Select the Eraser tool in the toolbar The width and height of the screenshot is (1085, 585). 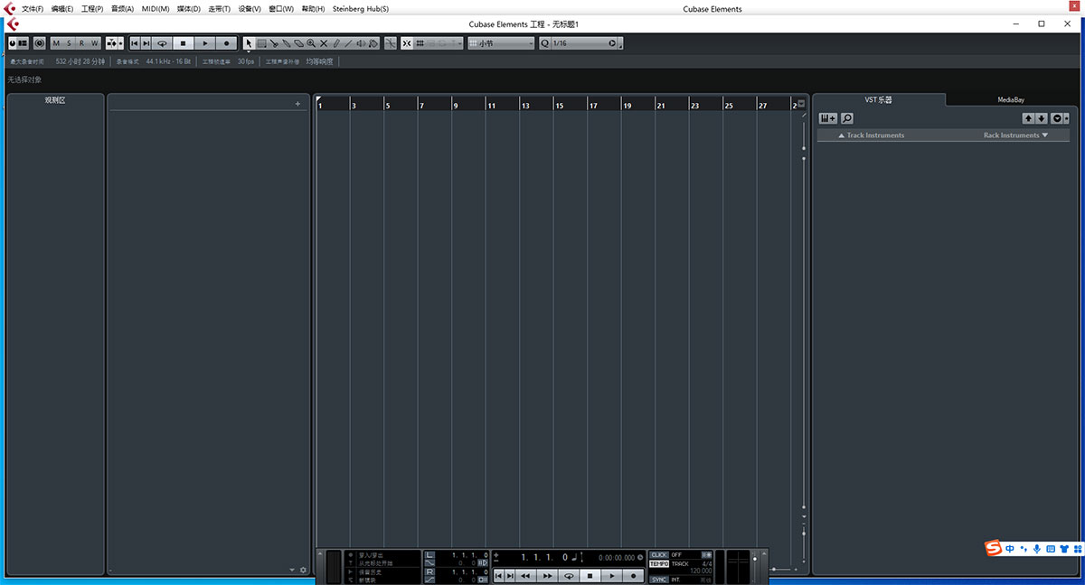[x=299, y=42]
